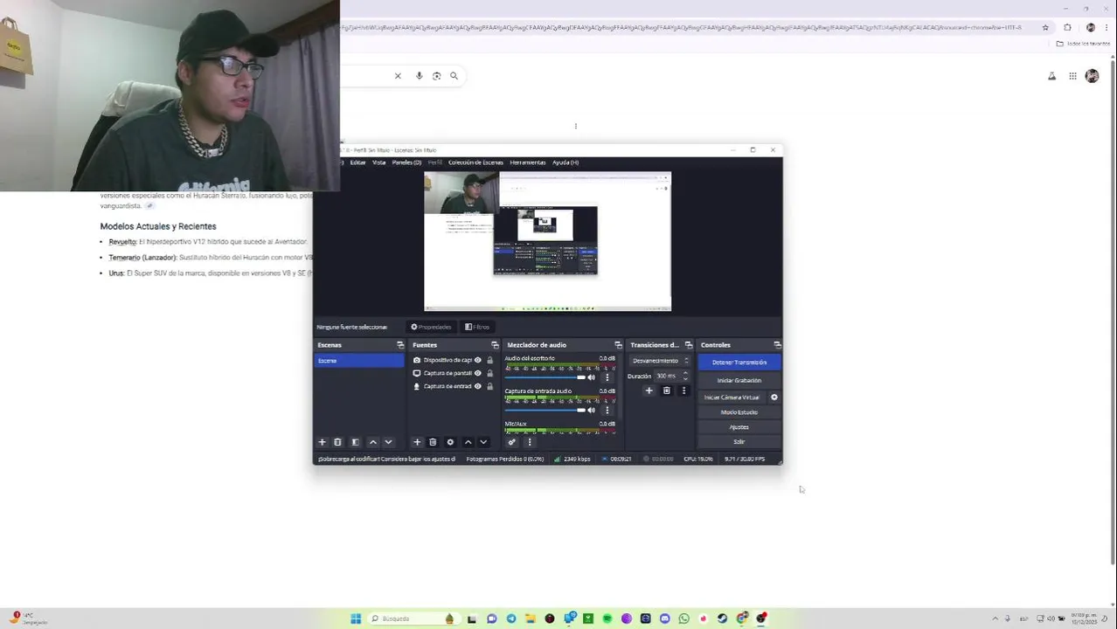Open Herramientas menu in OBS

528,162
